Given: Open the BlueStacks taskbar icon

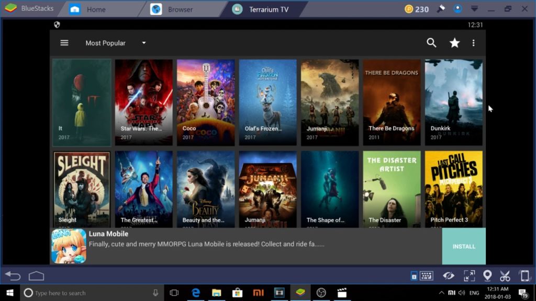Looking at the screenshot, I should pos(300,293).
